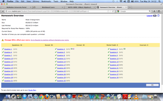Open the animation icon beside Question 2

(x=74, y=49)
